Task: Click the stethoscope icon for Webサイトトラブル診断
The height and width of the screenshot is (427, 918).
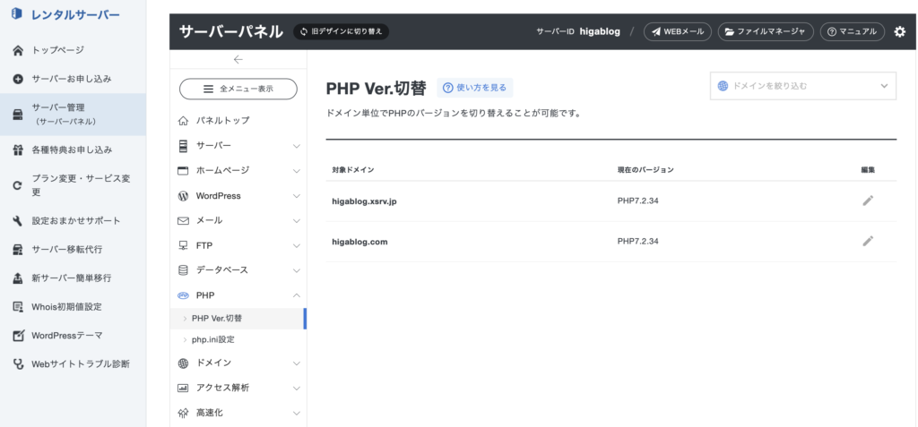Action: (x=18, y=364)
